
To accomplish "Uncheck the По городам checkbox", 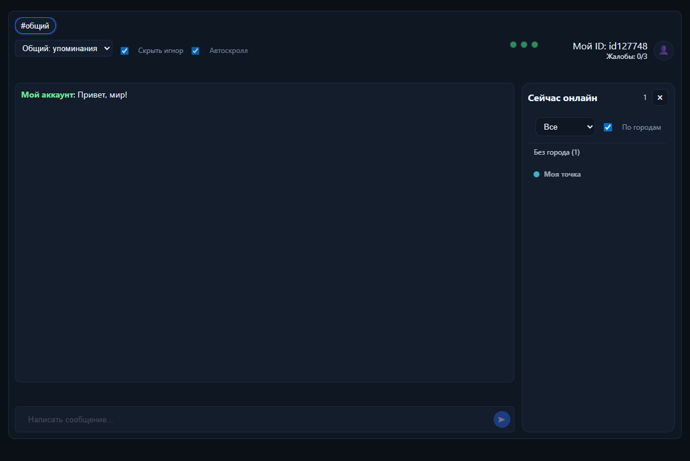I will (608, 127).
